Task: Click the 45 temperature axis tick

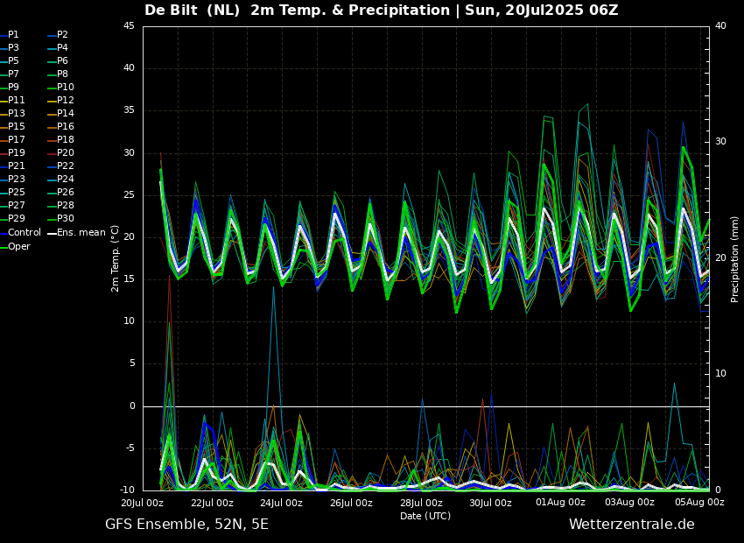Action: 128,26
